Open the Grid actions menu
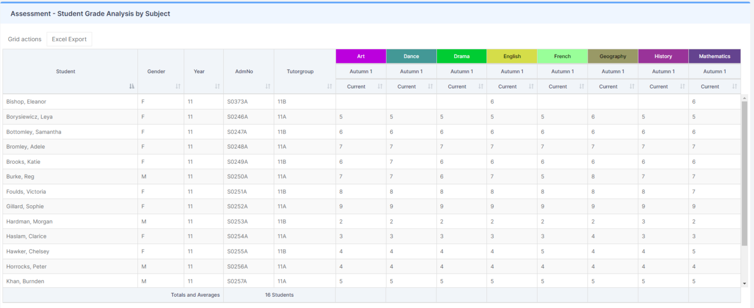The image size is (754, 308). (25, 39)
